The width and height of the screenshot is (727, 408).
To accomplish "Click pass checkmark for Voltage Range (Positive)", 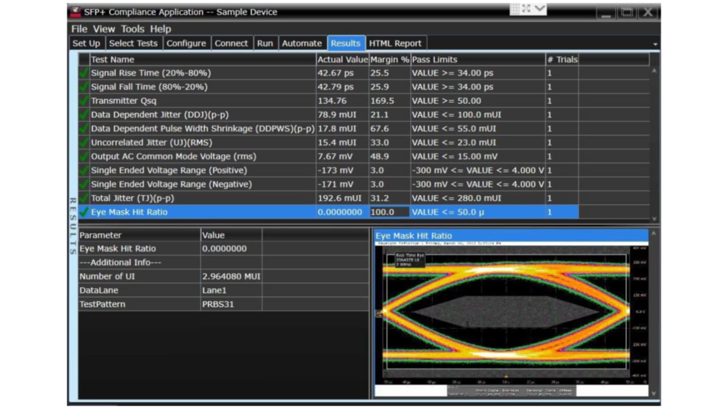I will [84, 170].
